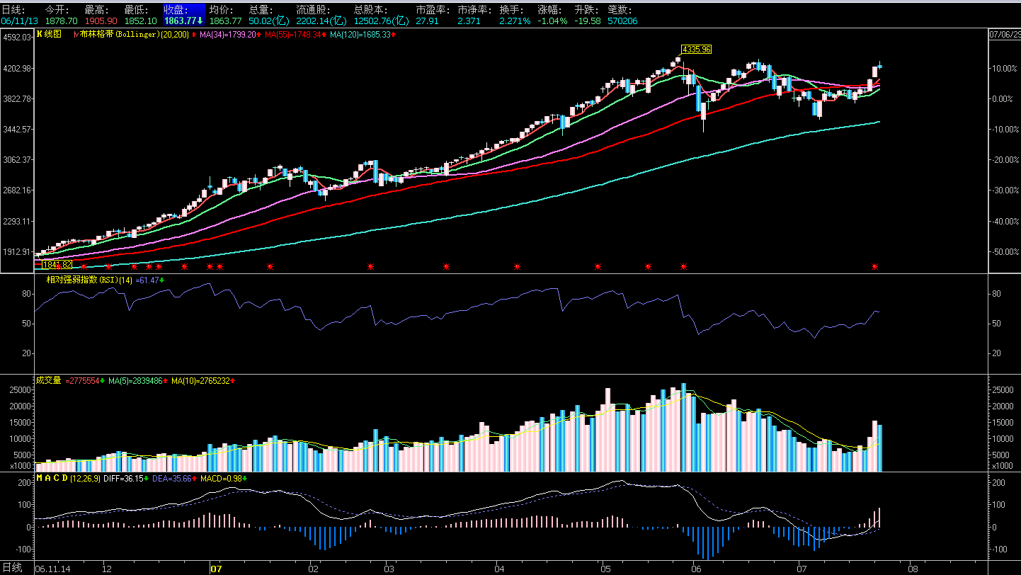Click the 最低 low price 1852.10
Viewport: 1021px width, 575px height.
click(141, 21)
